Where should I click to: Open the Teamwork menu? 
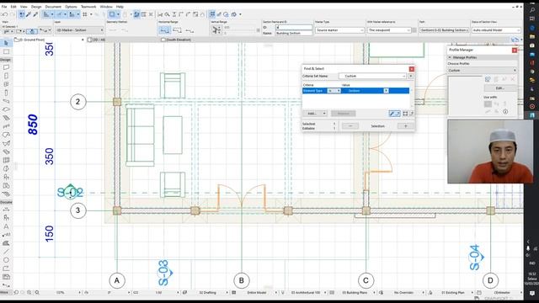point(88,7)
